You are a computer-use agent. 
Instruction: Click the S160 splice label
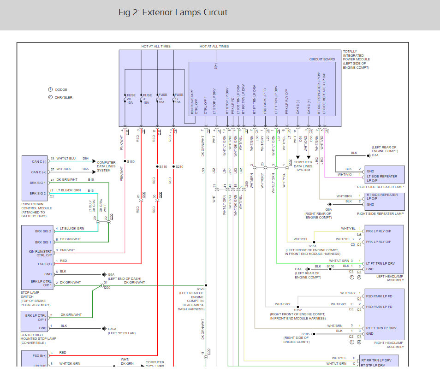131,161
